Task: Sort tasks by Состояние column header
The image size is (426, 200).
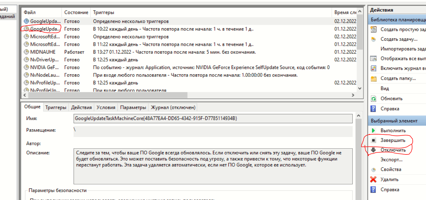Action: point(76,12)
